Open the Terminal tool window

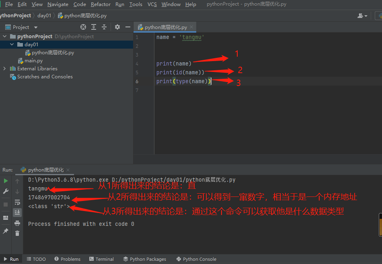coord(101,259)
